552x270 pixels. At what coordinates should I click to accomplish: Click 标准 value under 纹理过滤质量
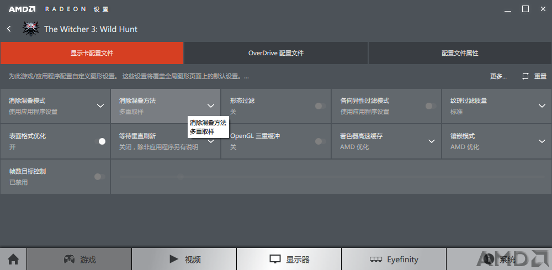pos(457,112)
